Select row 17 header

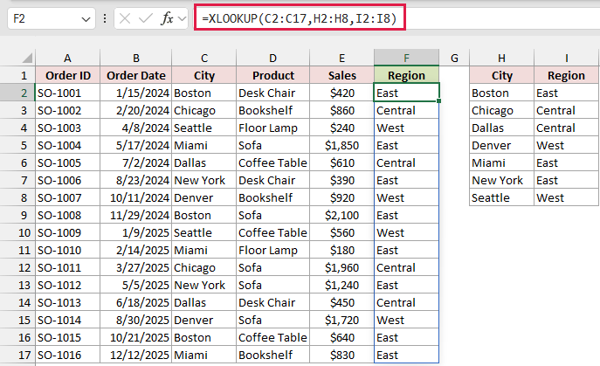[x=17, y=355]
